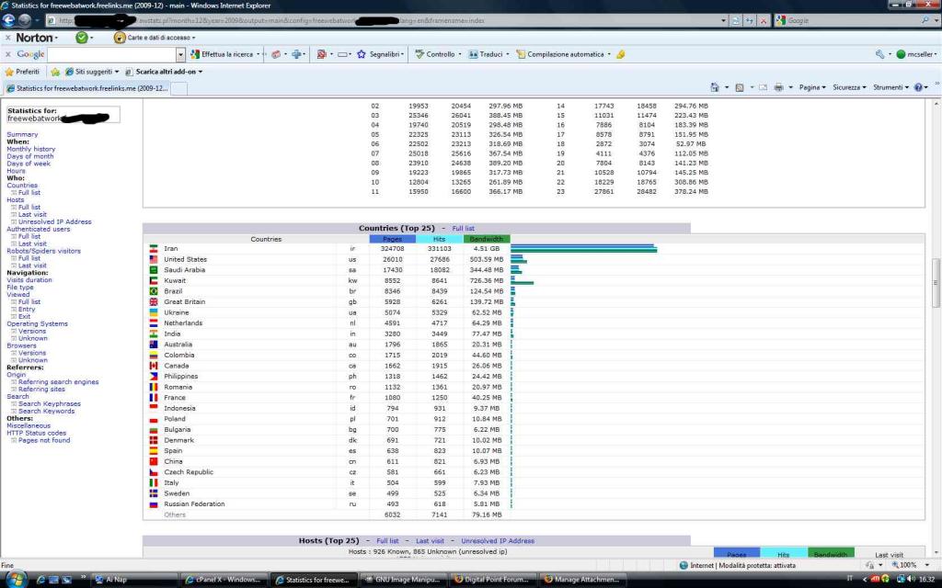Click Compilazione automatica in Google toolbar

pos(565,54)
